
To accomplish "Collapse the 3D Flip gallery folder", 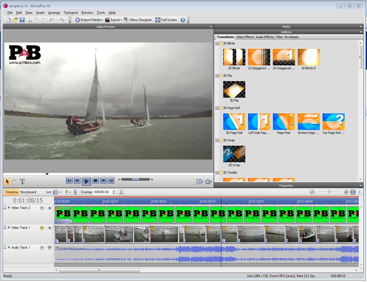I will (217, 76).
